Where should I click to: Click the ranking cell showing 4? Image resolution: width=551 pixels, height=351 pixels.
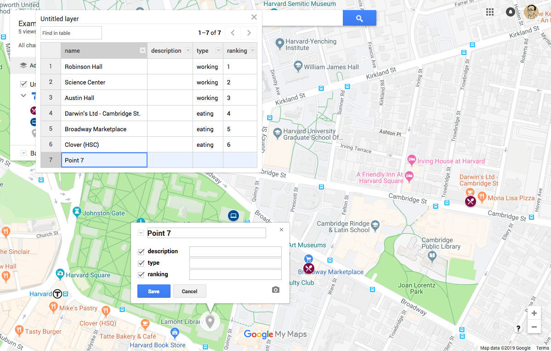240,113
